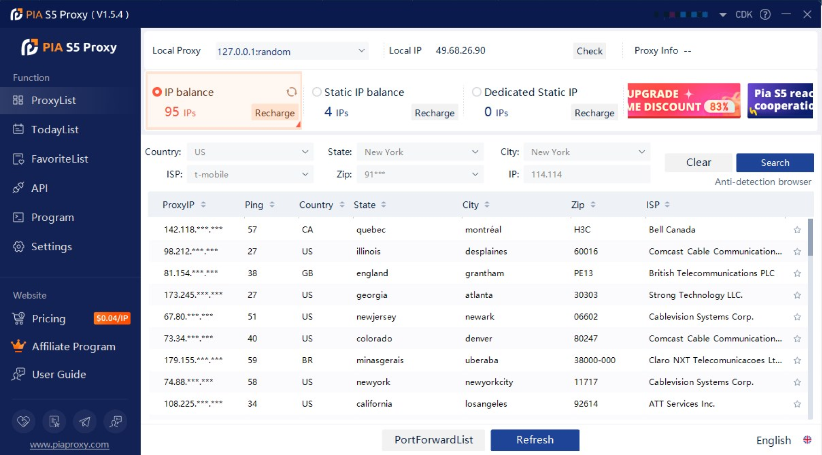Image resolution: width=822 pixels, height=455 pixels.
Task: Click the document icon in sidebar footer
Action: coord(54,421)
